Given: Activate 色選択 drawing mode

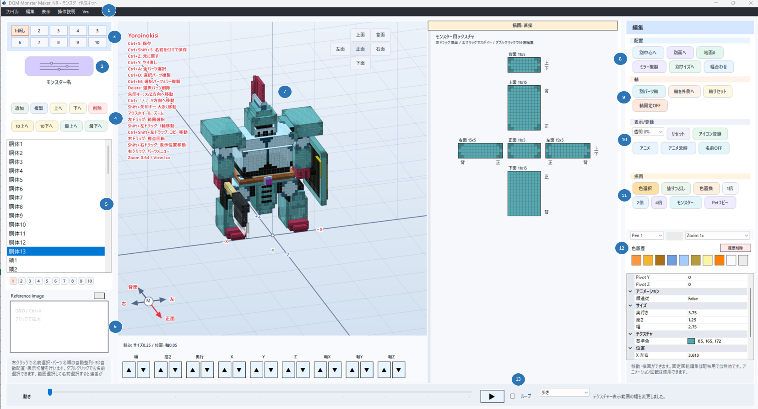Looking at the screenshot, I should click(645, 189).
